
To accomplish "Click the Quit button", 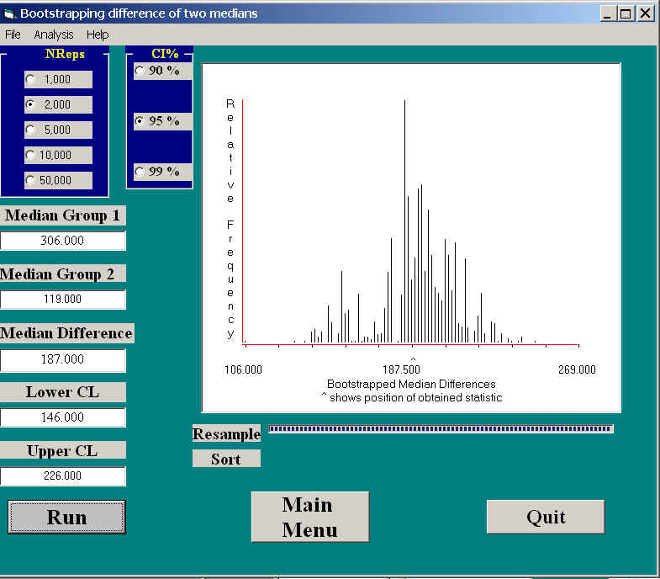I will (545, 517).
